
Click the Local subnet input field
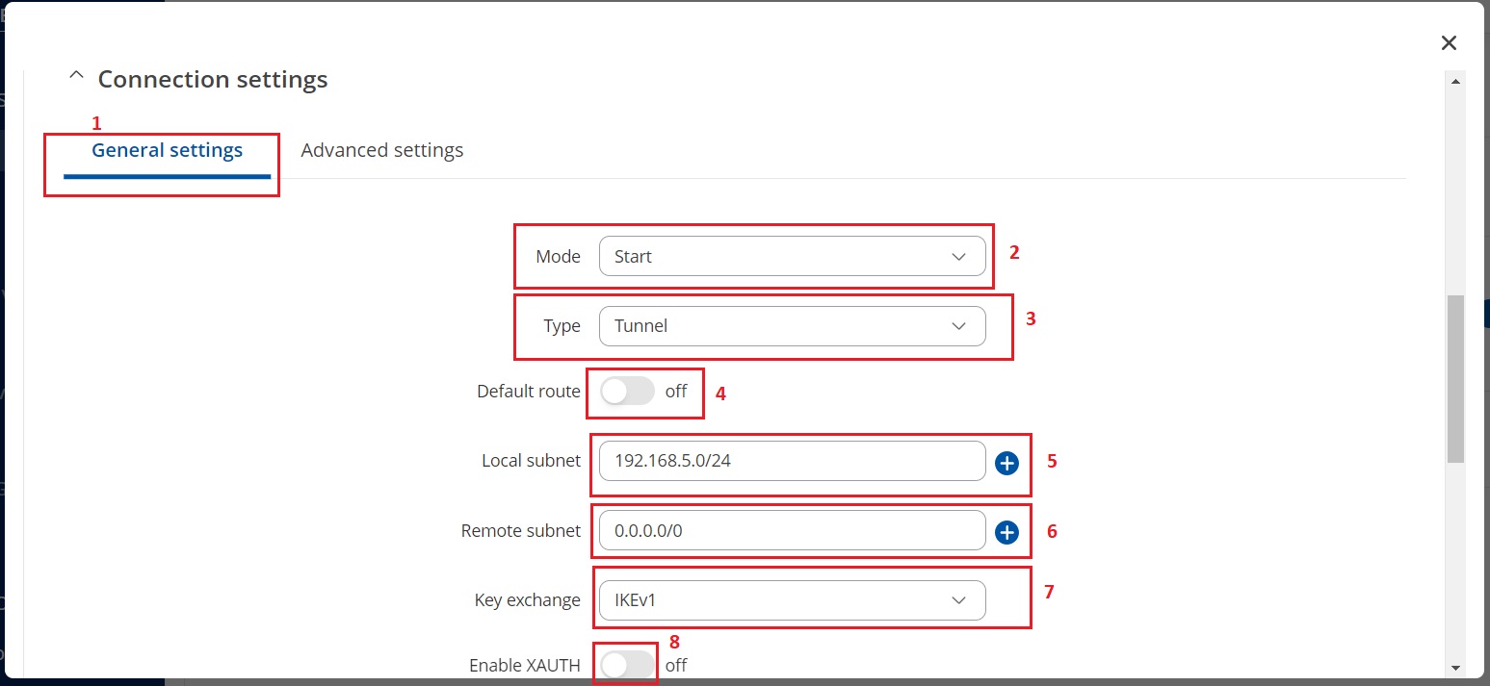tap(792, 461)
